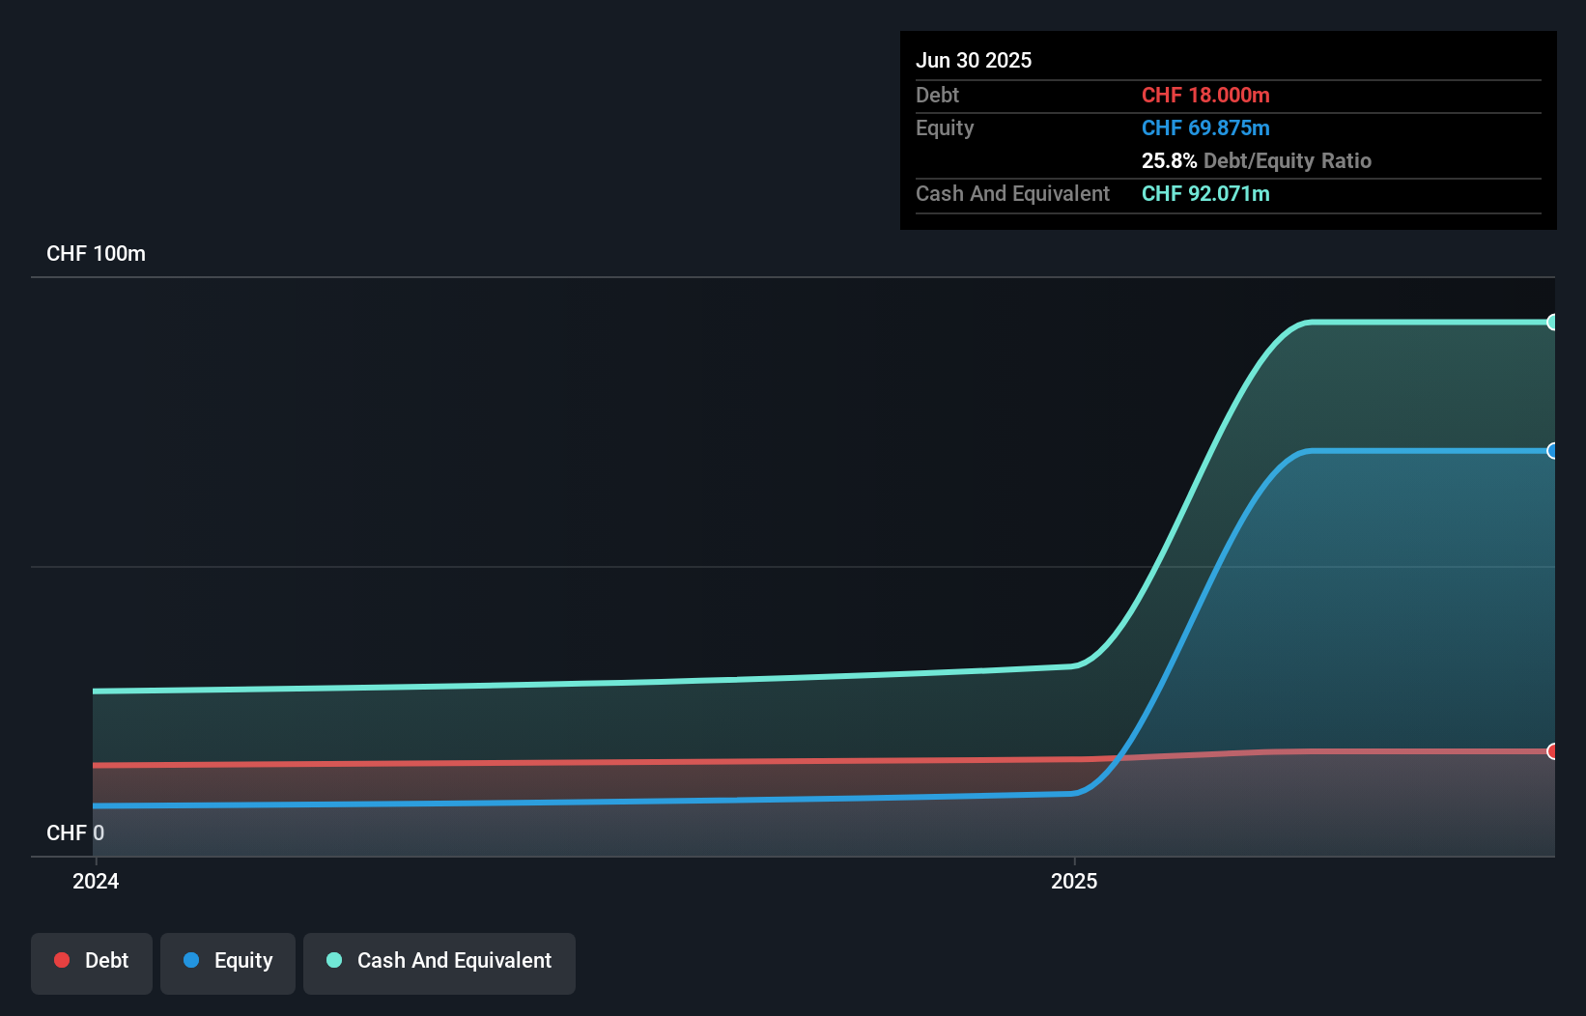Select the 2024 axis label
Image resolution: width=1586 pixels, height=1016 pixels.
94,881
